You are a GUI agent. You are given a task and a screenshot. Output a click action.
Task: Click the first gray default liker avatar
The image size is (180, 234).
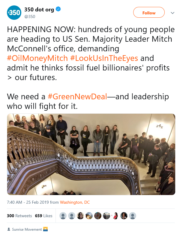(63, 216)
